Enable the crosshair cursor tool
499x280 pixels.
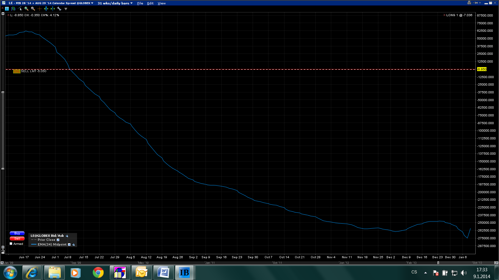click(x=39, y=9)
